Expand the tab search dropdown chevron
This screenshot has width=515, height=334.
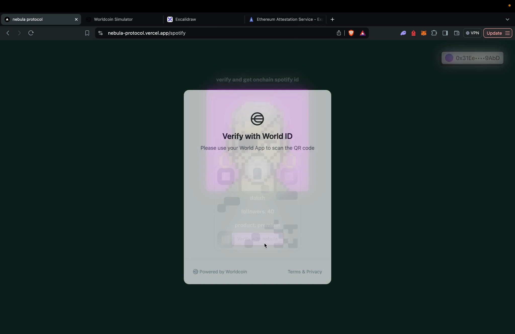507,19
